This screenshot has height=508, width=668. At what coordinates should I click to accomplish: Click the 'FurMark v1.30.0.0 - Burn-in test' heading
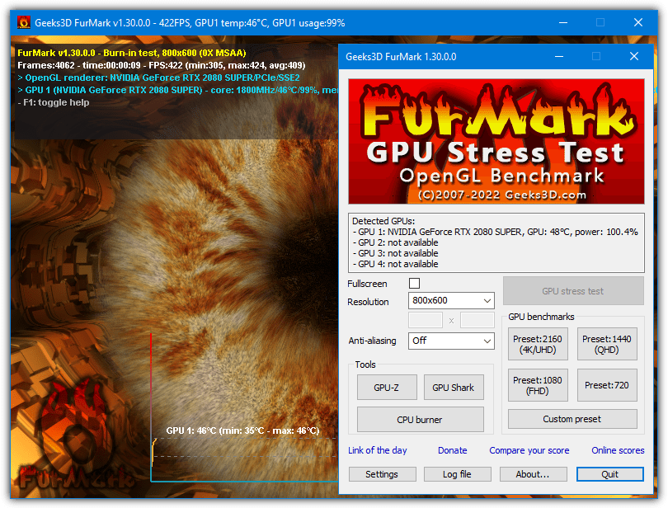tap(132, 53)
